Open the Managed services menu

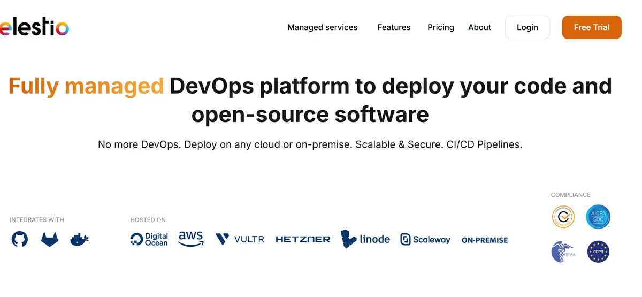[322, 27]
